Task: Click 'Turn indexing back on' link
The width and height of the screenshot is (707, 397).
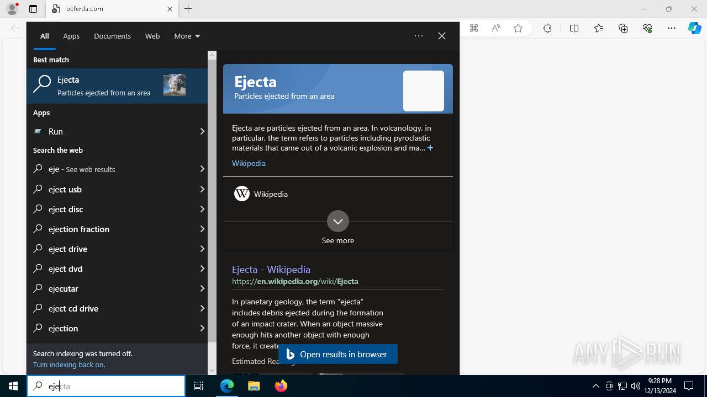Action: tap(69, 364)
